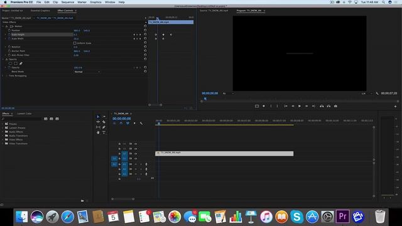Open the Graphics menu
The image size is (402, 226).
95,2
